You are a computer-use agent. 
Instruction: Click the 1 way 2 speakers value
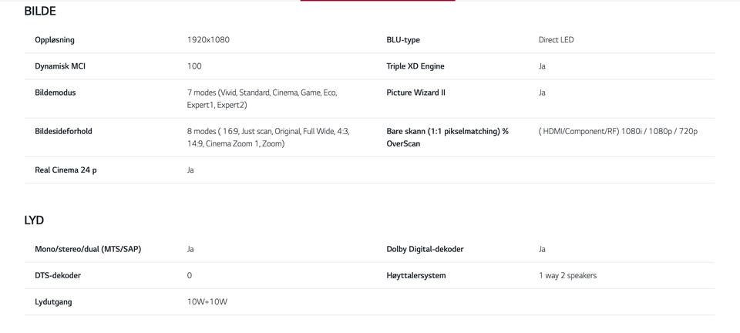(x=568, y=276)
